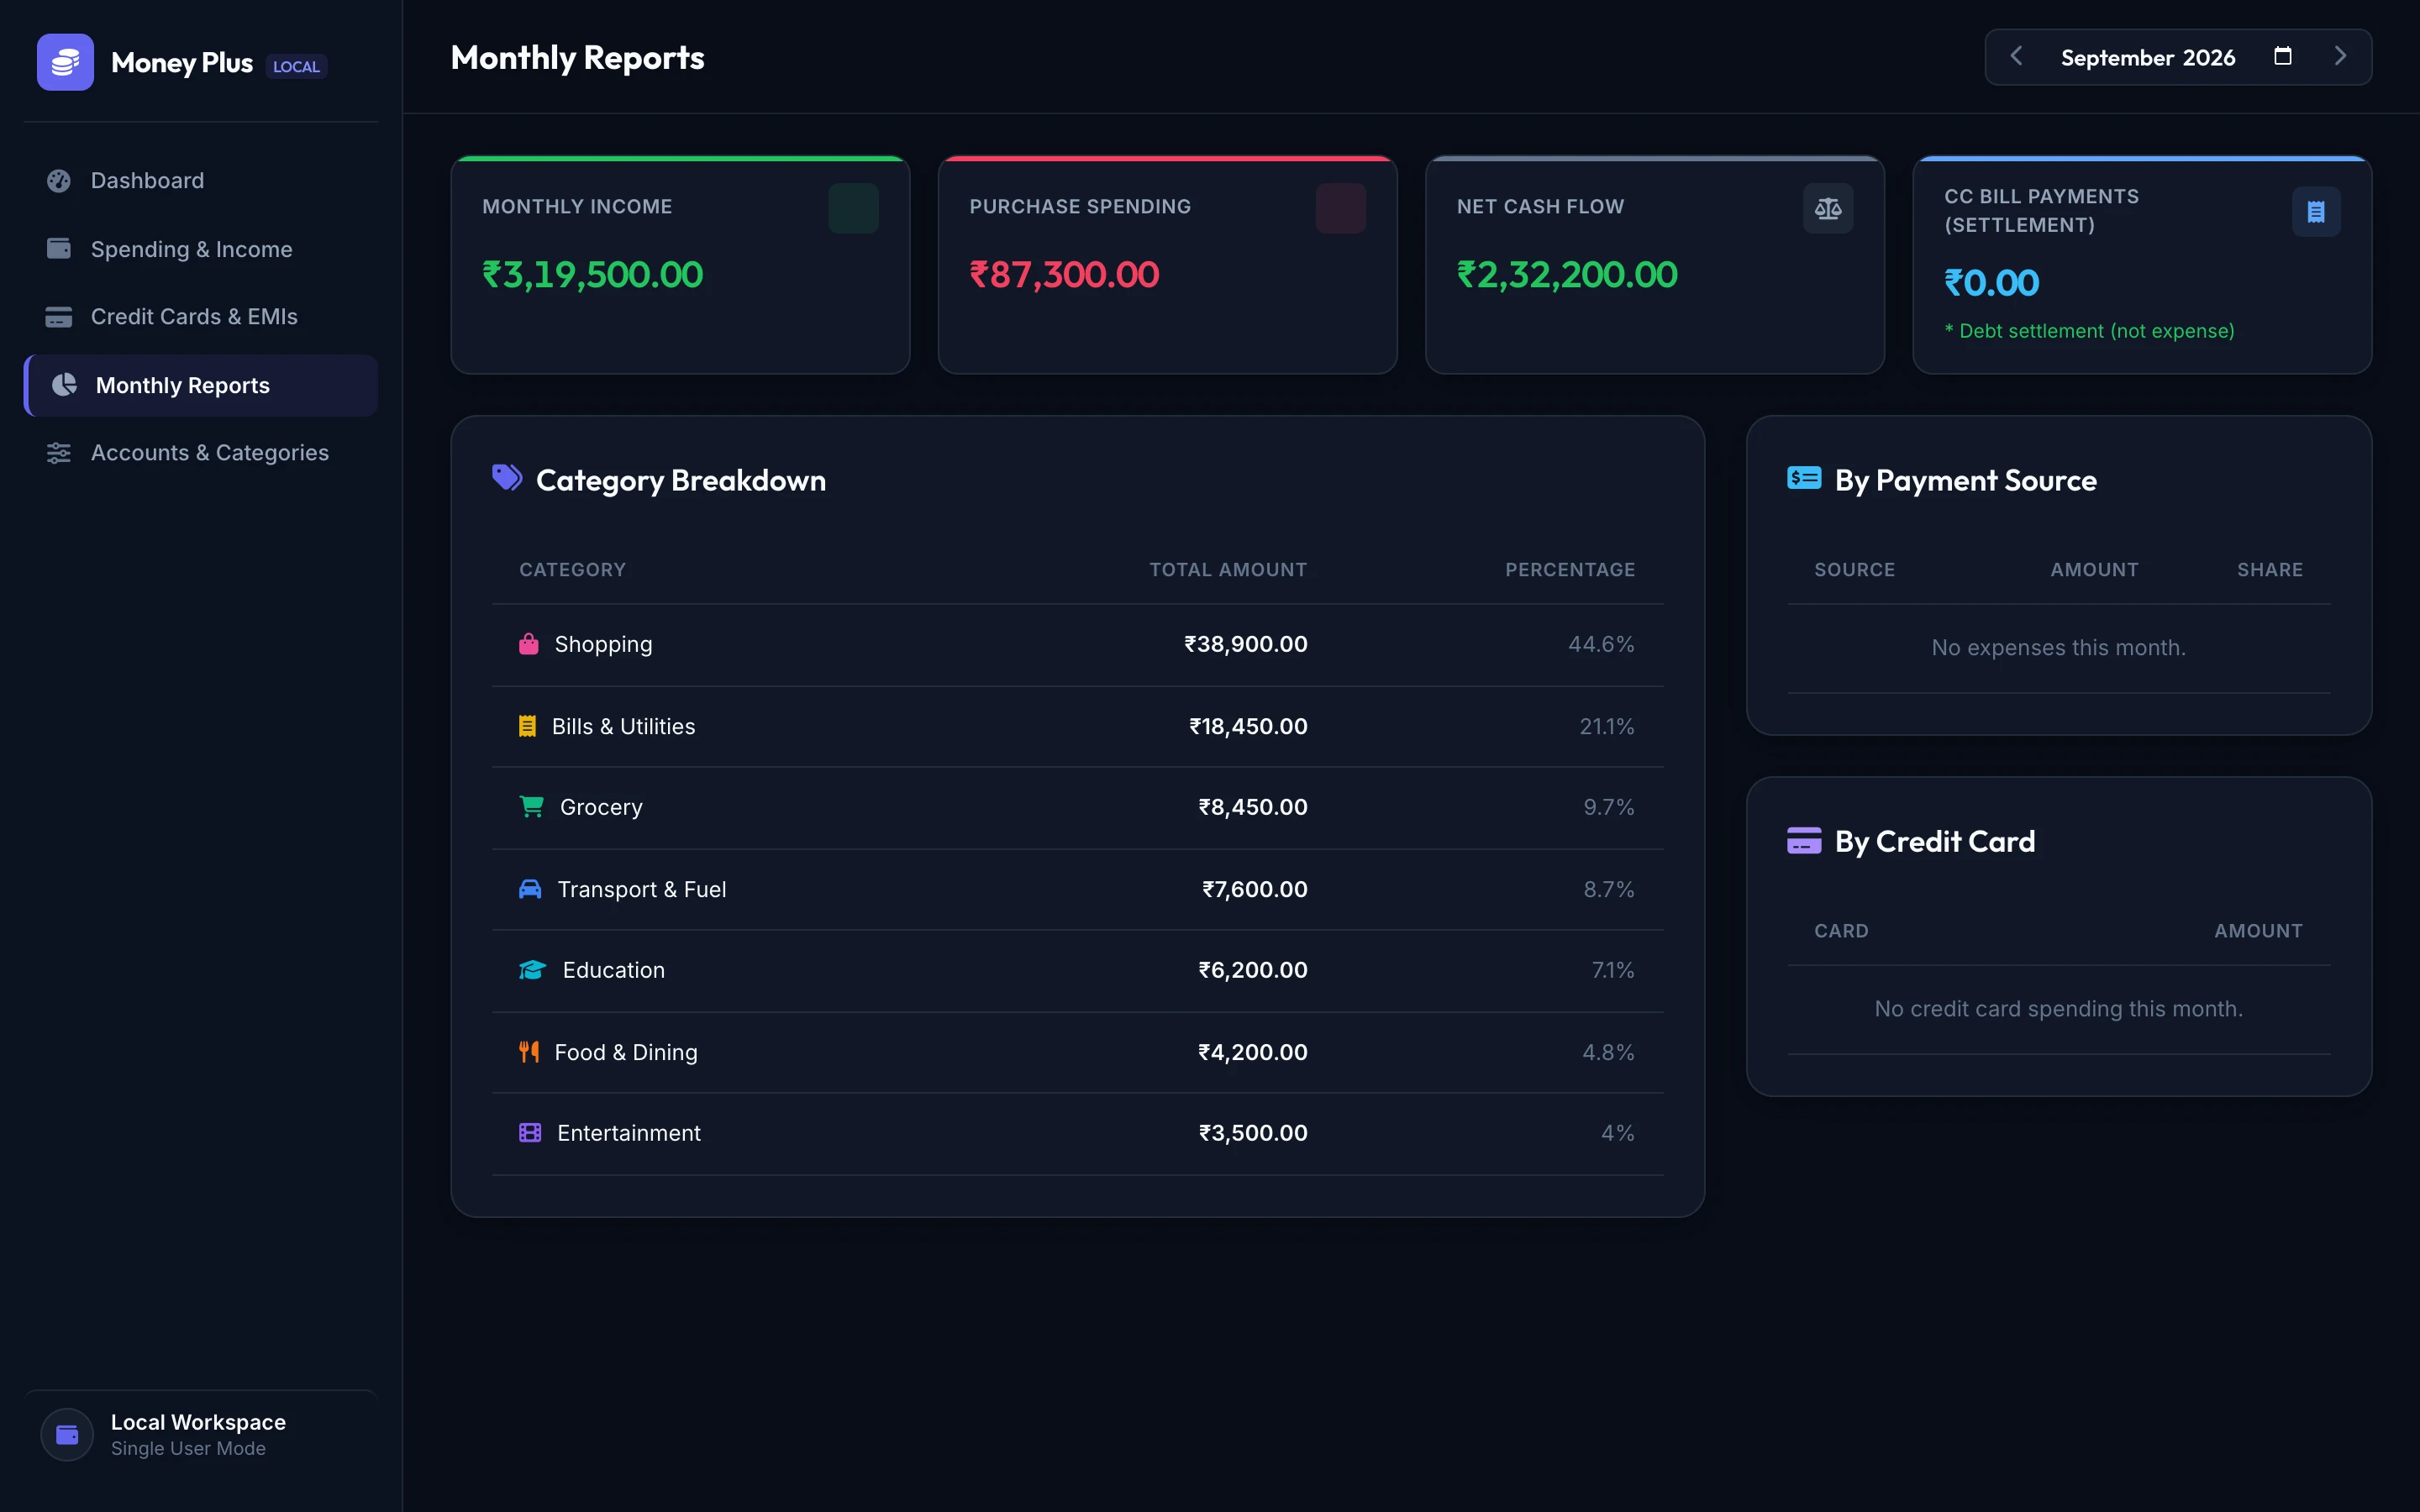Image resolution: width=2420 pixels, height=1512 pixels.
Task: Click the ₹7,600.00 Transport amount
Action: pyautogui.click(x=1255, y=889)
